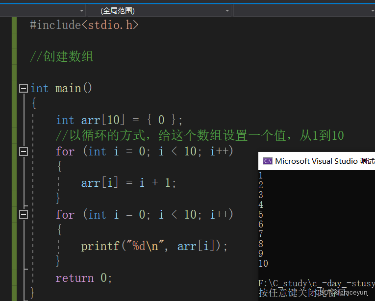Collapse the first for loop block

point(24,151)
